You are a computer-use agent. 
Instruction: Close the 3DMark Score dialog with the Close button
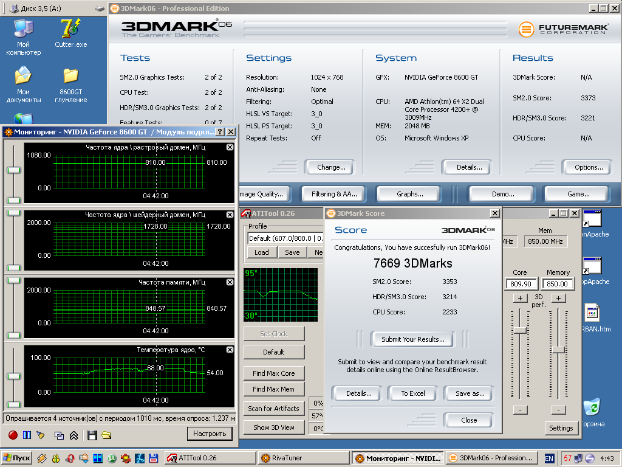coord(469,420)
